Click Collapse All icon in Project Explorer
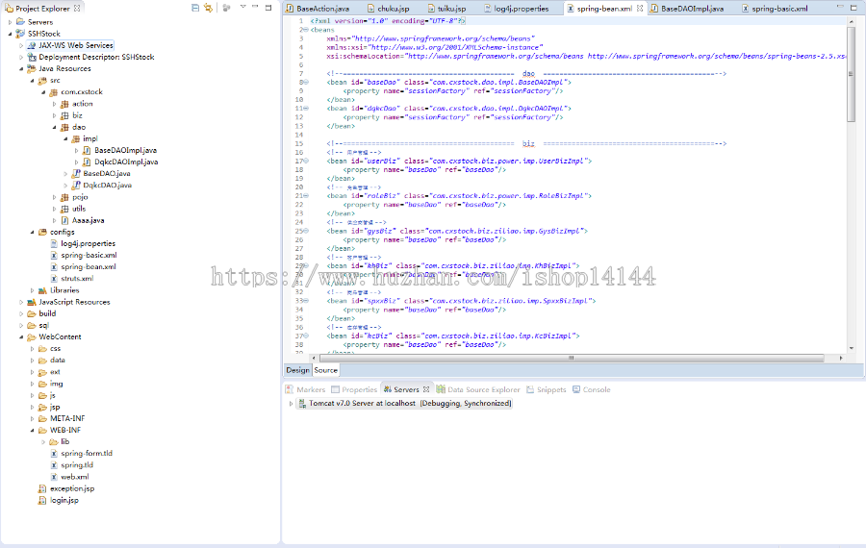Viewport: 866px width, 548px height. click(x=195, y=8)
